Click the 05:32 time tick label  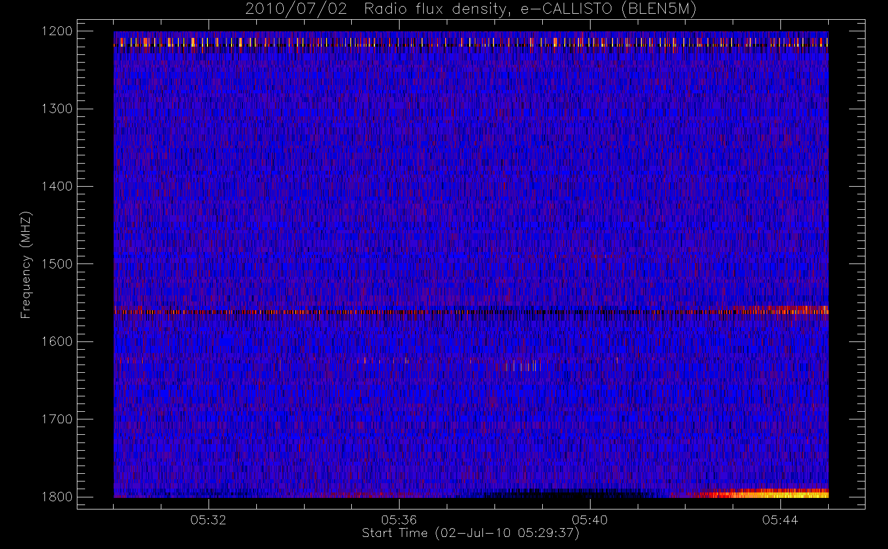pyautogui.click(x=209, y=520)
